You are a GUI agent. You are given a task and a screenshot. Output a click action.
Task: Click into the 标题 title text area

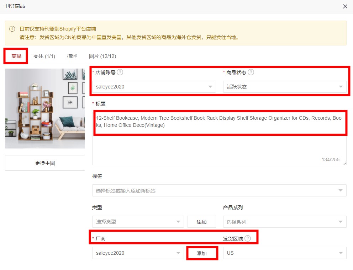(219, 137)
